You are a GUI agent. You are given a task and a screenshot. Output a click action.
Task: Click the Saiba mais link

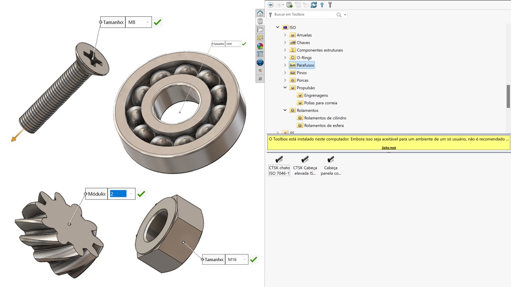click(388, 147)
